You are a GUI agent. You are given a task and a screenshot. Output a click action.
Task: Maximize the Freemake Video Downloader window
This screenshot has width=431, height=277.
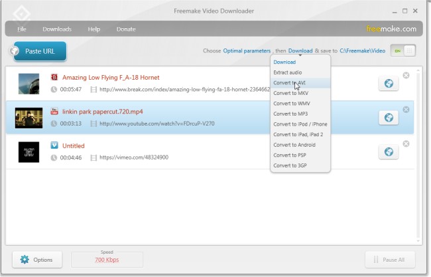[405, 11]
